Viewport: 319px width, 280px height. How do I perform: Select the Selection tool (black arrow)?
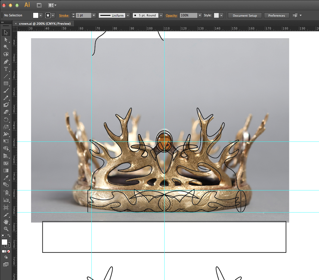pos(6,32)
